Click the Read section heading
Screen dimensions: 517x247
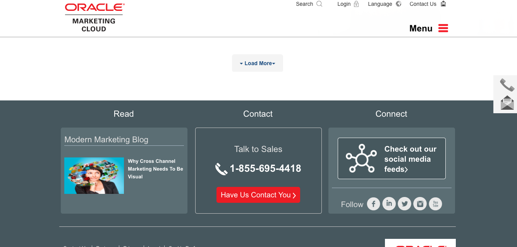[x=124, y=114]
